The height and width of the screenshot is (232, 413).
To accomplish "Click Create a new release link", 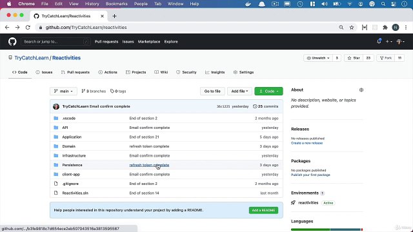I will tap(307, 143).
